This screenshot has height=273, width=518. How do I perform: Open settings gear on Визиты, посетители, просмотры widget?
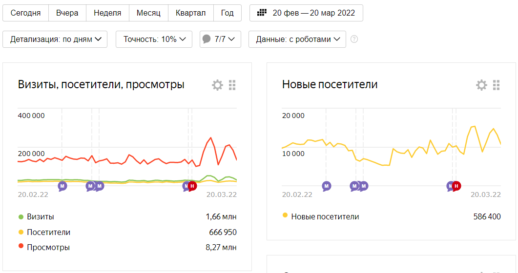pos(217,85)
